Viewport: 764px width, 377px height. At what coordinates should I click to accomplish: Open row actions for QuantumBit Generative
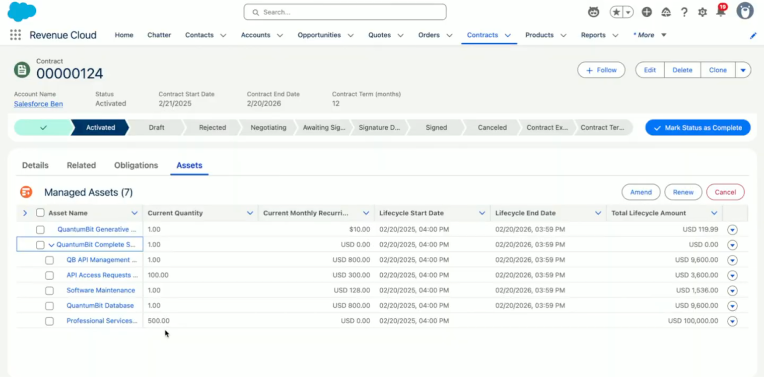(x=732, y=230)
